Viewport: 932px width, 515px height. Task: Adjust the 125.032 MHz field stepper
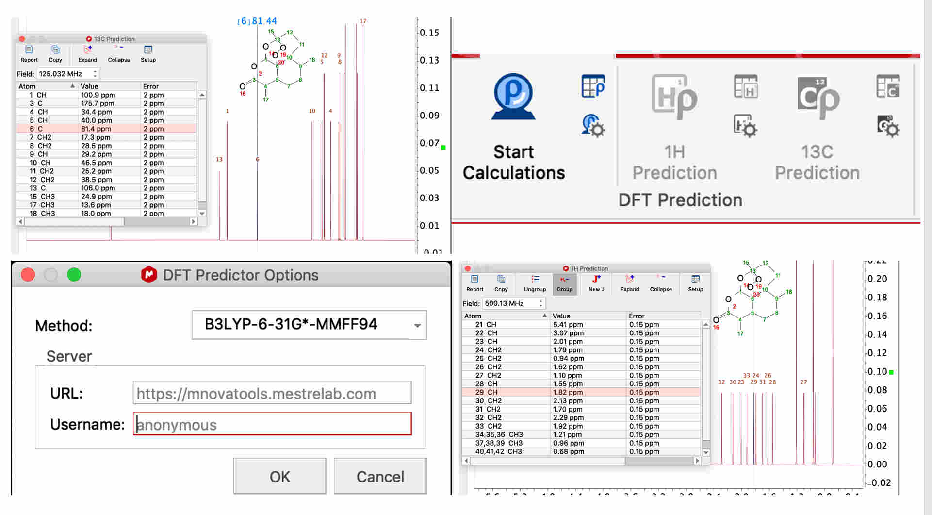click(95, 74)
